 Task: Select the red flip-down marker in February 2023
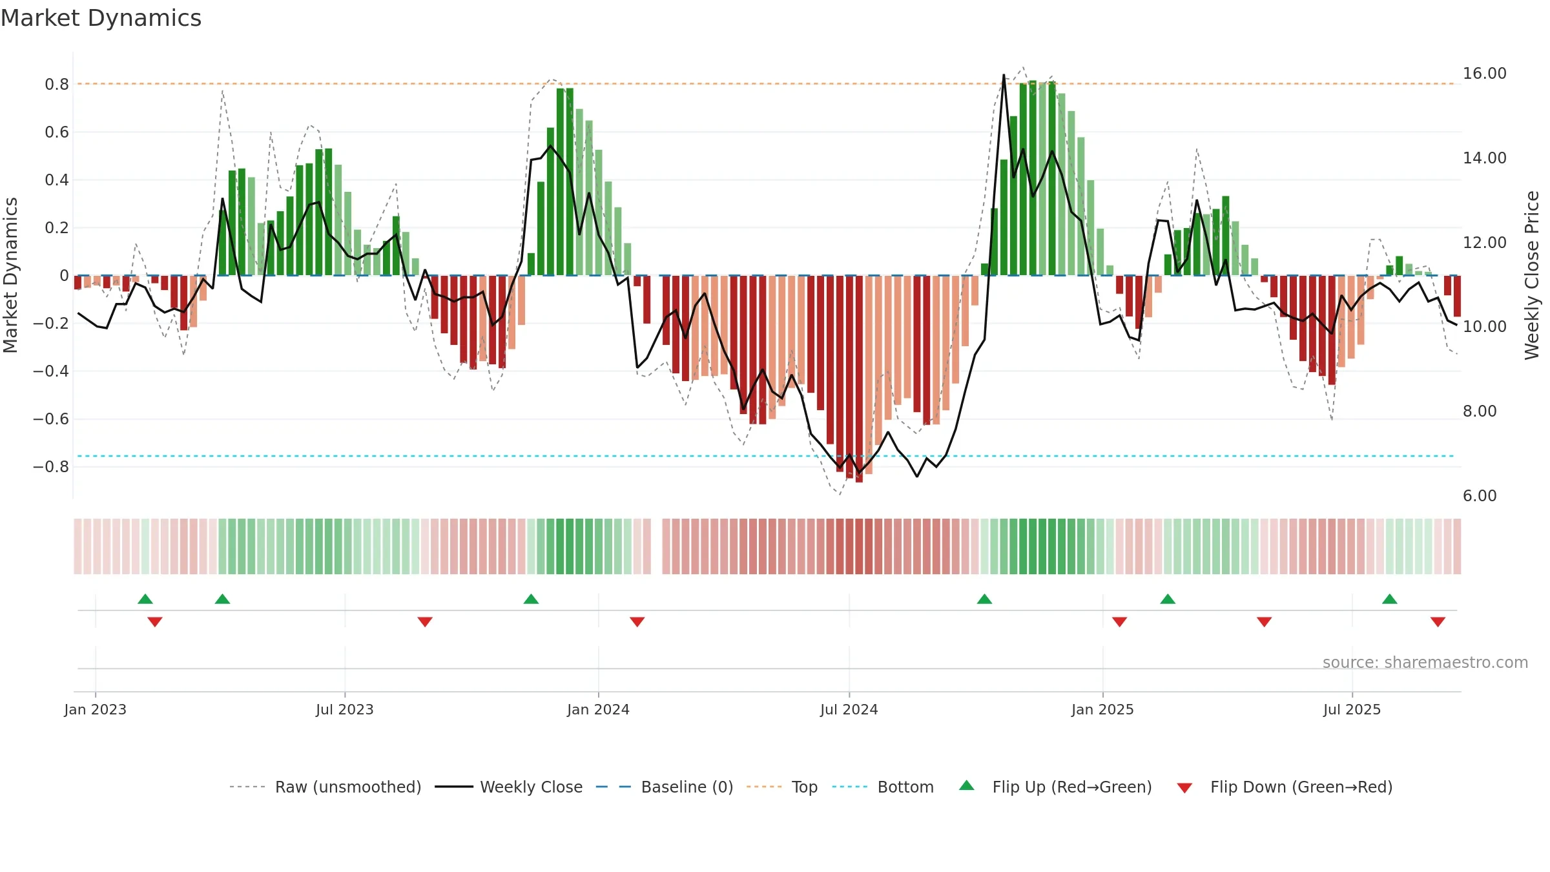pos(155,622)
